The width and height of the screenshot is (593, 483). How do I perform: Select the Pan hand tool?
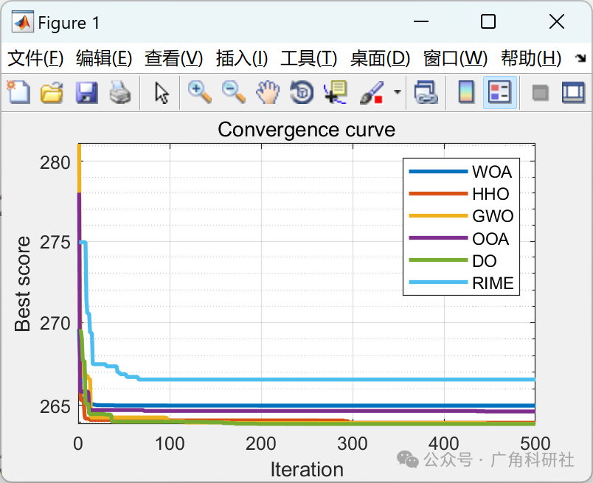coord(268,92)
